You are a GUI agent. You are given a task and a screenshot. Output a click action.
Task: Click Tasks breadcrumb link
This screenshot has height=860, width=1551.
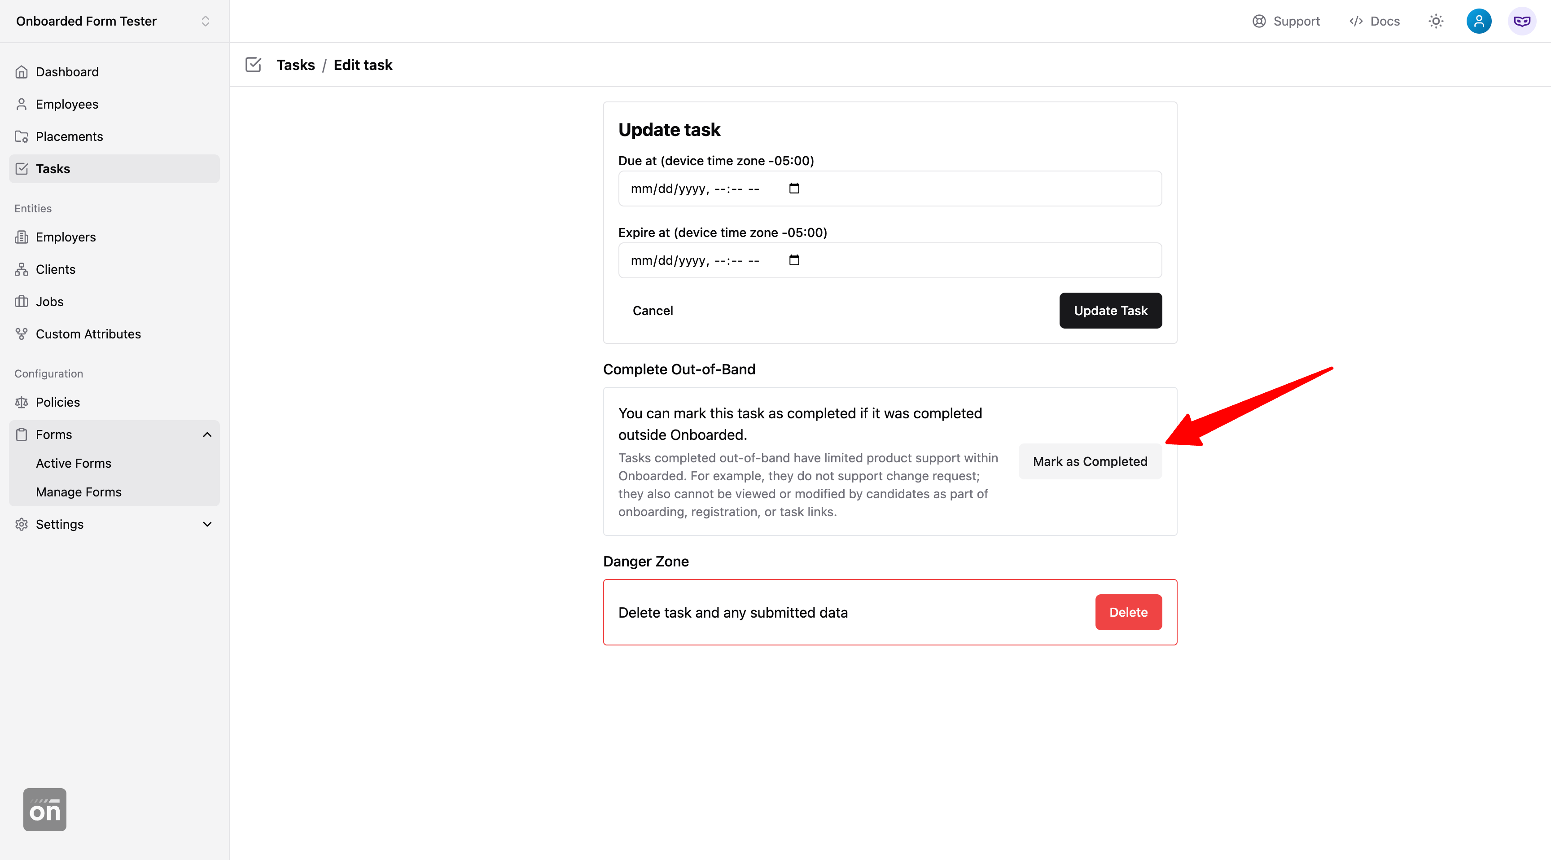[295, 65]
